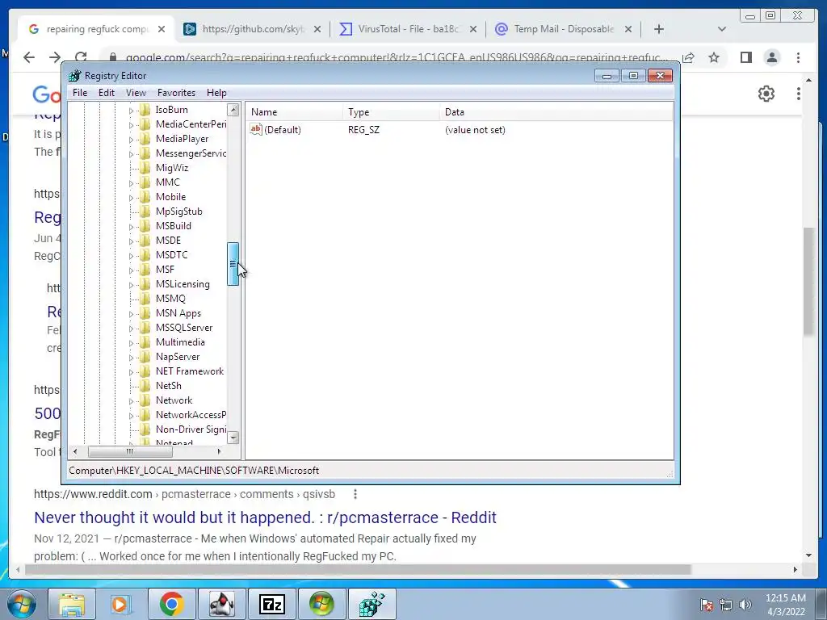The width and height of the screenshot is (827, 620).
Task: Click the MSN Apps folder icon
Action: [x=145, y=313]
